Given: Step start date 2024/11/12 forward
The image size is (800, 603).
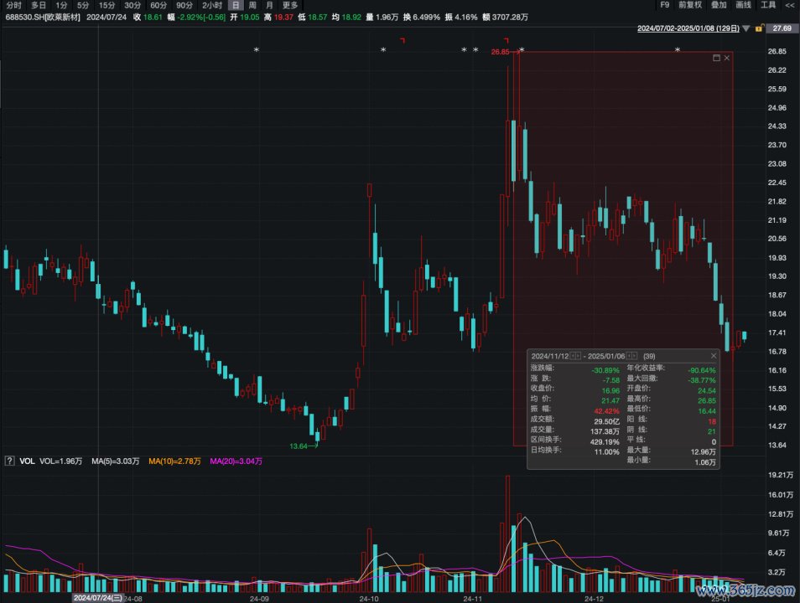Looking at the screenshot, I should (x=578, y=356).
